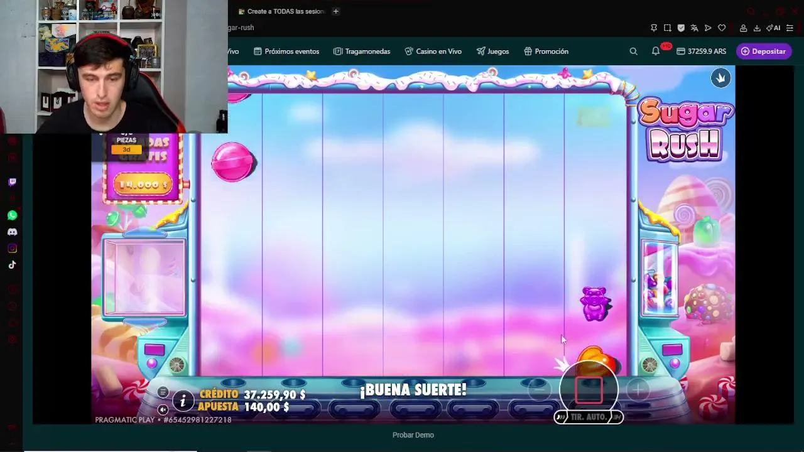Viewport: 804px width, 452px height.
Task: Open the Sugar Rush game menu icon
Action: click(x=163, y=392)
